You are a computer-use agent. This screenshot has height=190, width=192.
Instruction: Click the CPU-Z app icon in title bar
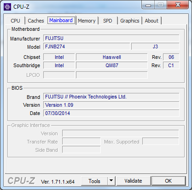coord(7,7)
